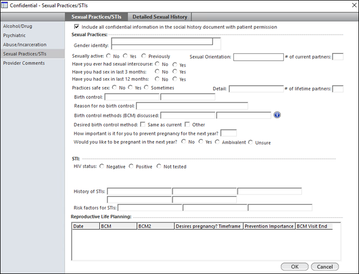Check Other desired birth control method
This screenshot has width=359, height=274.
click(187, 124)
